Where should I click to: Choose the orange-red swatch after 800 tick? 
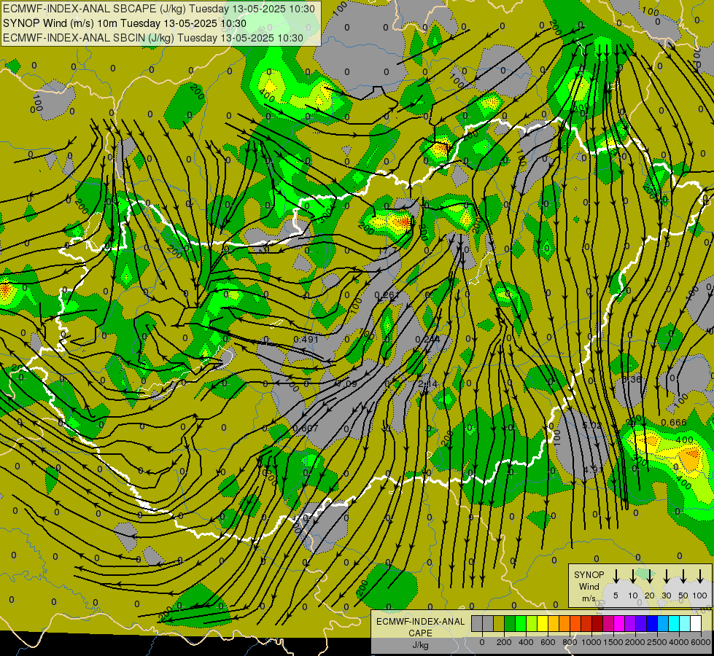(575, 623)
